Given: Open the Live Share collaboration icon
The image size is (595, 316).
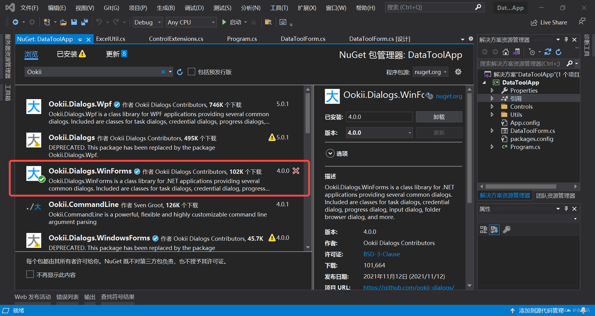Looking at the screenshot, I should [534, 22].
